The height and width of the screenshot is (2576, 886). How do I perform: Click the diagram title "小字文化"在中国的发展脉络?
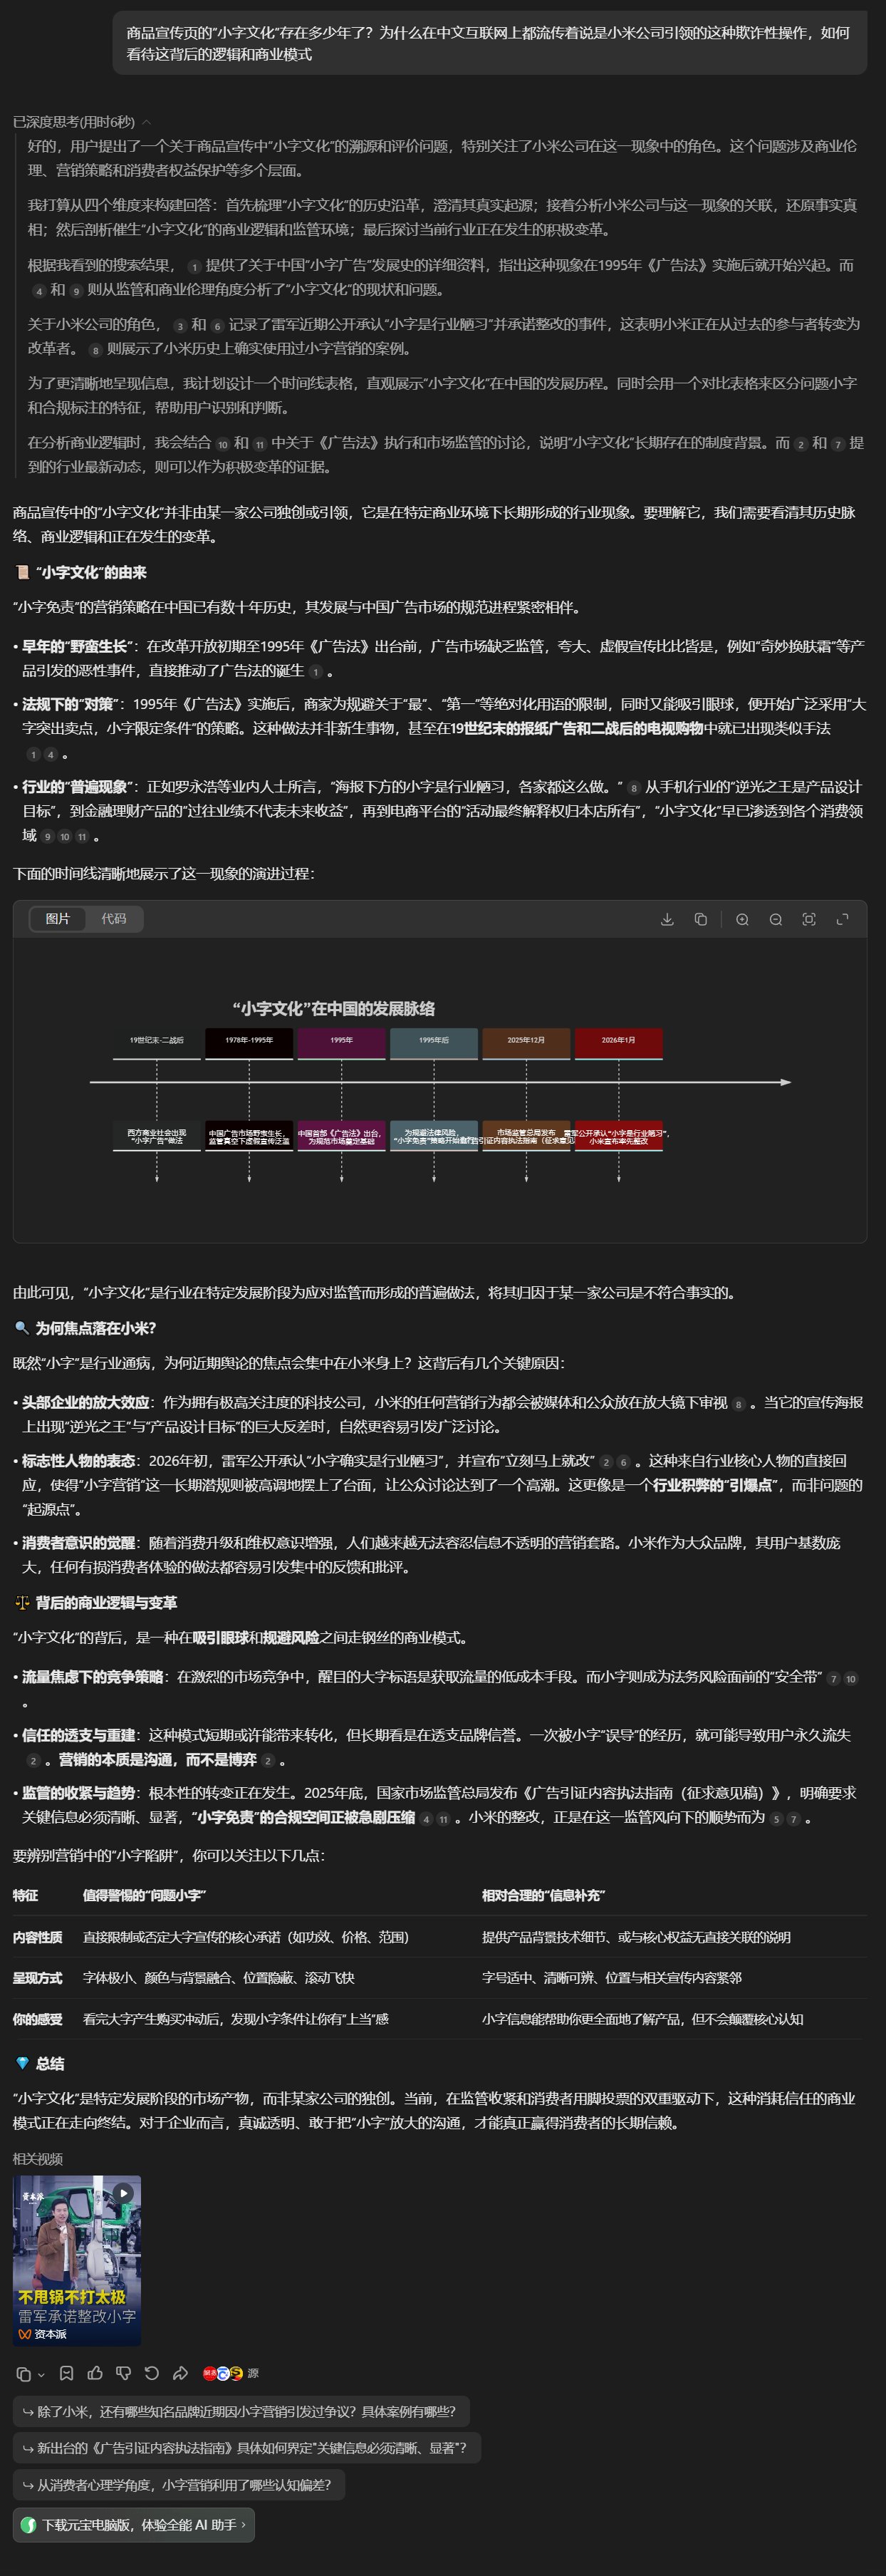point(334,1008)
